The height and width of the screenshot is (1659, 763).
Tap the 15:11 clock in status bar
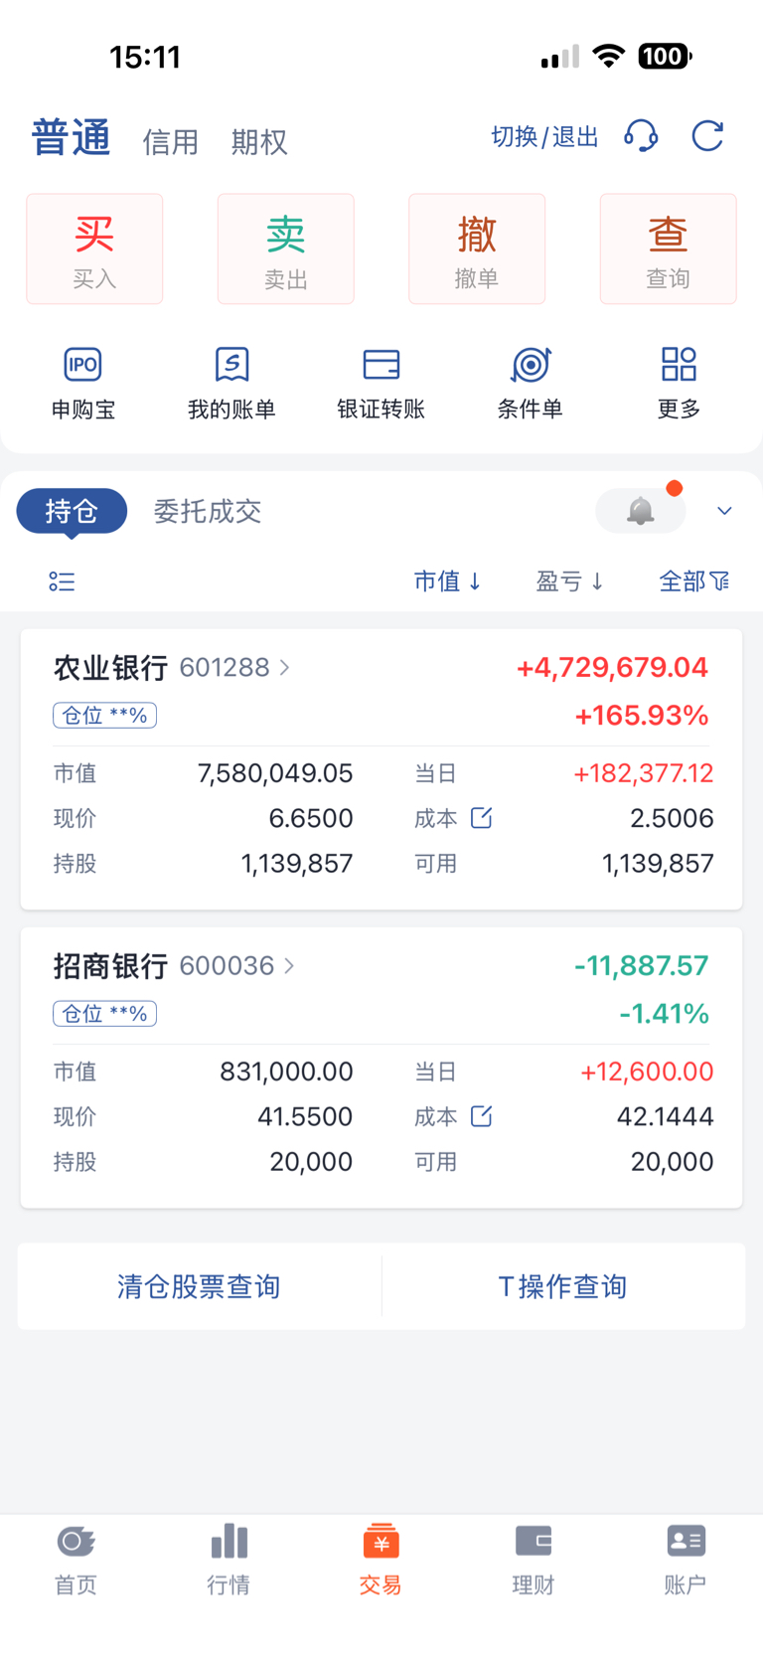[145, 58]
